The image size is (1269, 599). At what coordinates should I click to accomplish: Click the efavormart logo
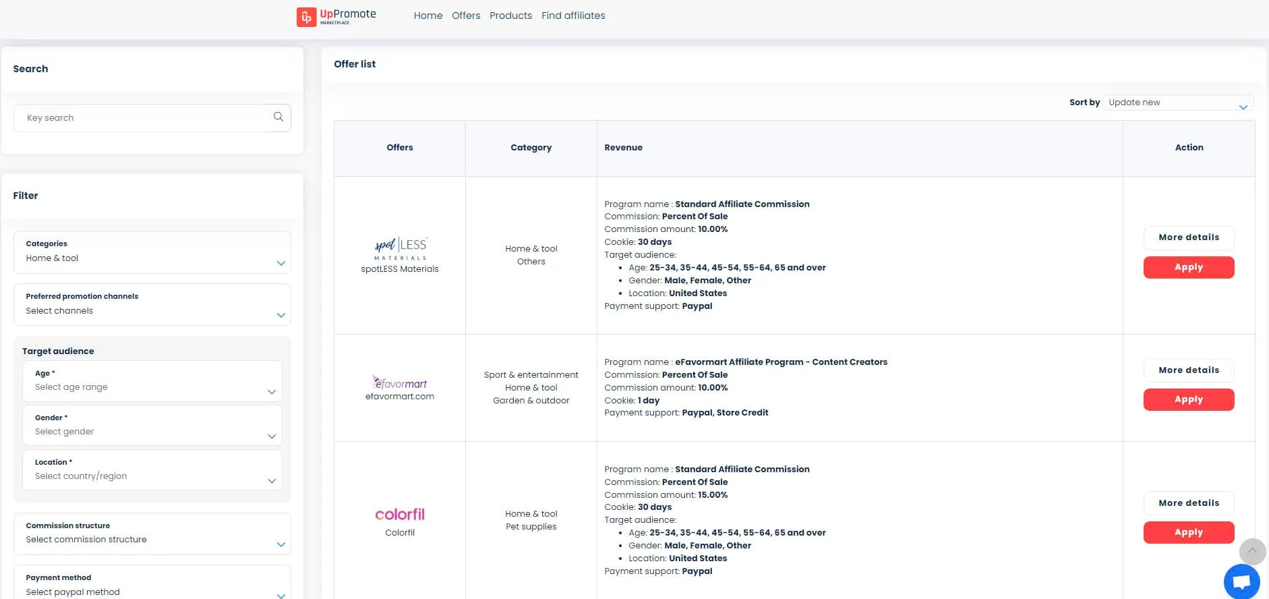400,382
